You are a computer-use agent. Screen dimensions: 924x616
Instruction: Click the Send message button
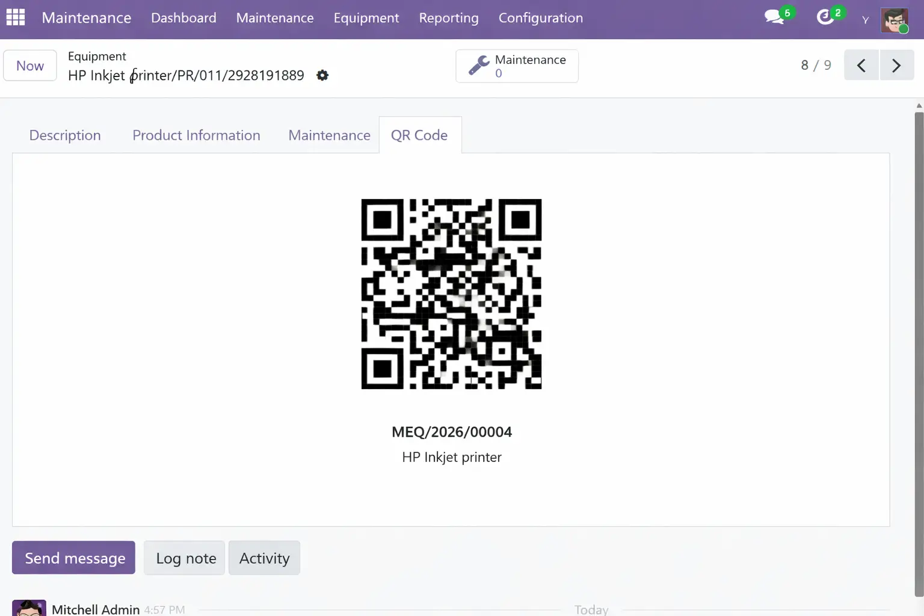(73, 558)
